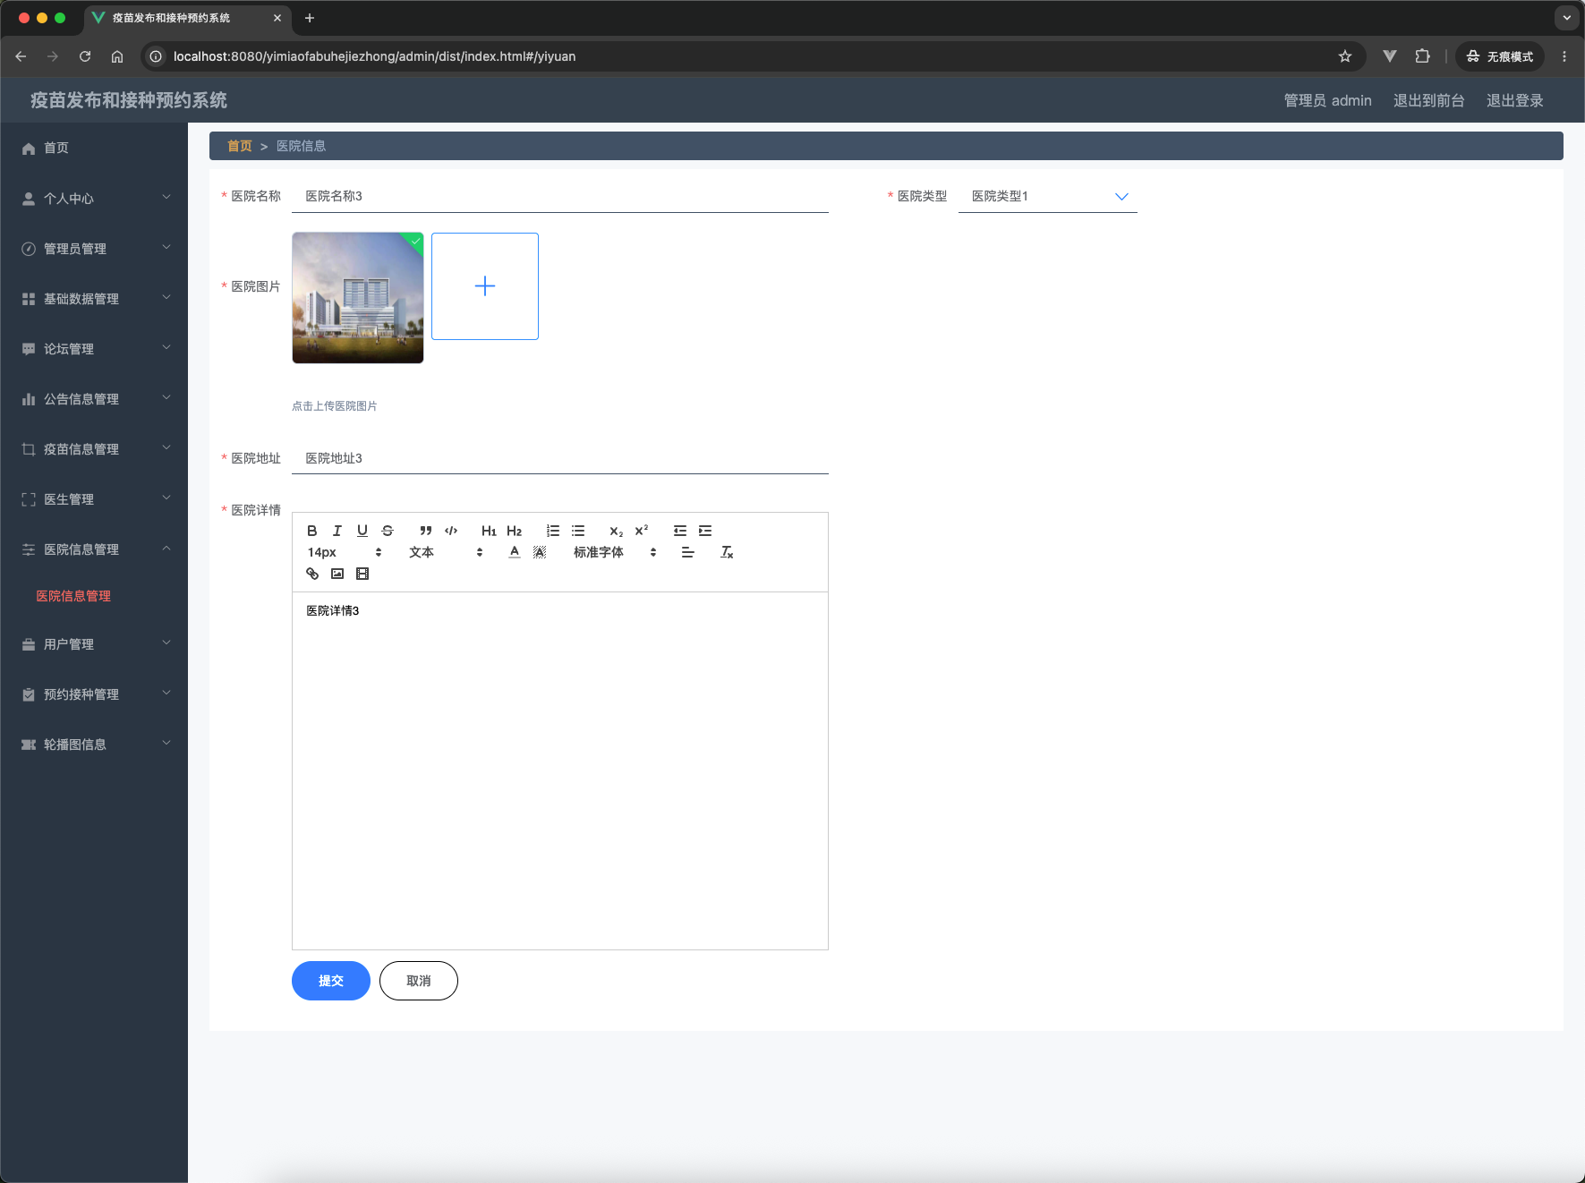
Task: Toggle italic formatting in editor
Action: pyautogui.click(x=337, y=531)
